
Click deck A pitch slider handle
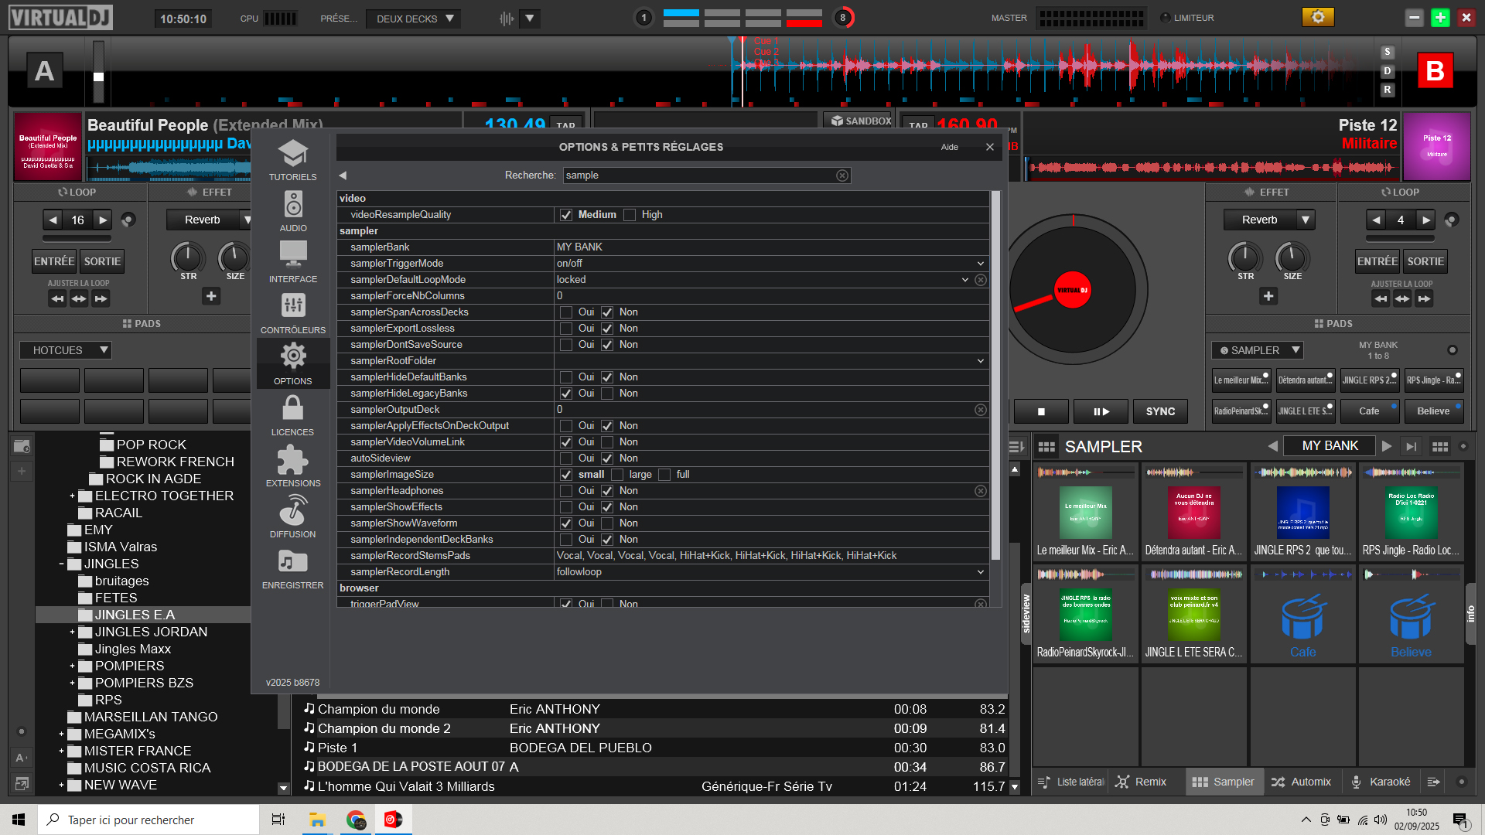click(98, 77)
